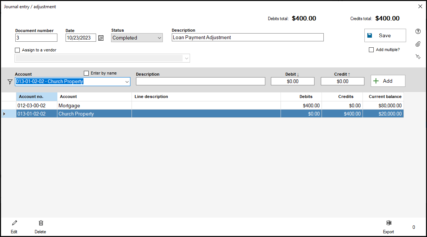This screenshot has width=427, height=237.
Task: Click the Loan Payment Adjustment description field
Action: tap(247, 37)
